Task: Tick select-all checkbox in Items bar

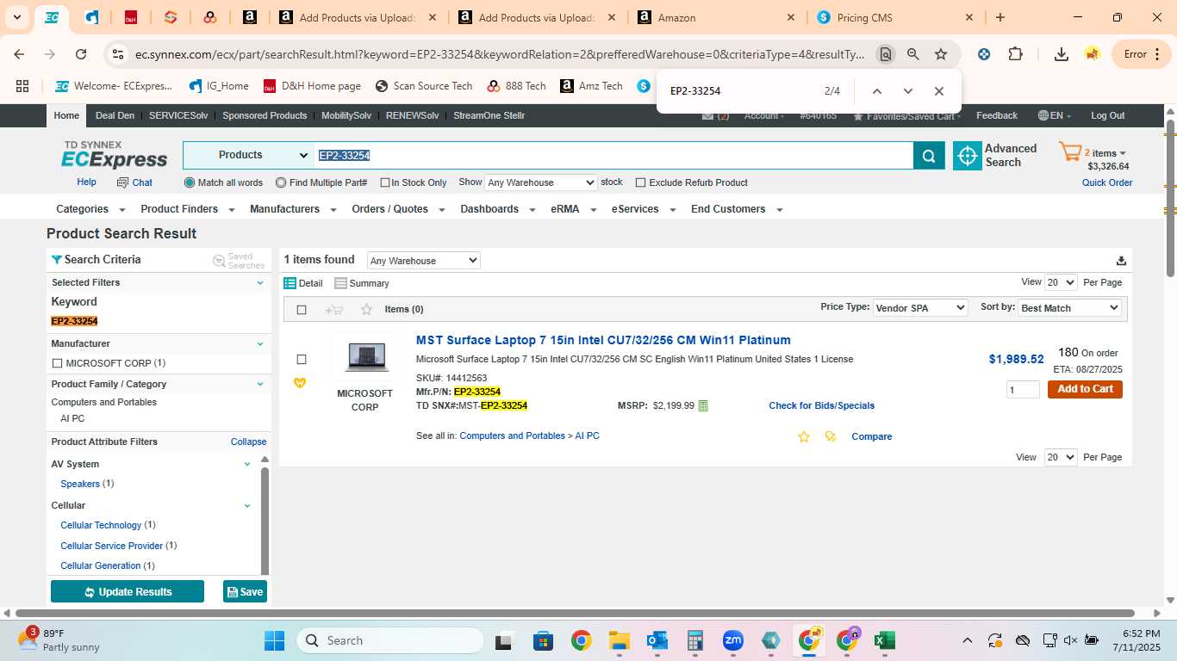Action: pyautogui.click(x=302, y=310)
